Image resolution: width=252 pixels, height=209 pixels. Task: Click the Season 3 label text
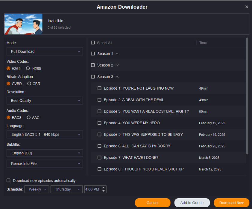click(x=105, y=77)
